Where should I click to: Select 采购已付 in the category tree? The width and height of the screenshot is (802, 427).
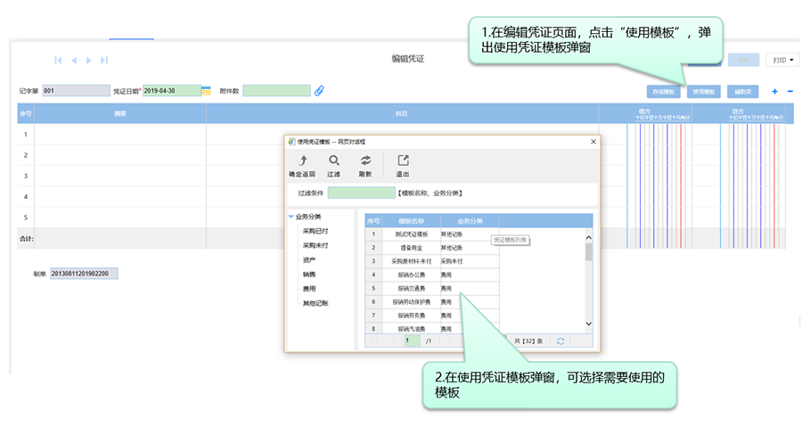coord(315,231)
